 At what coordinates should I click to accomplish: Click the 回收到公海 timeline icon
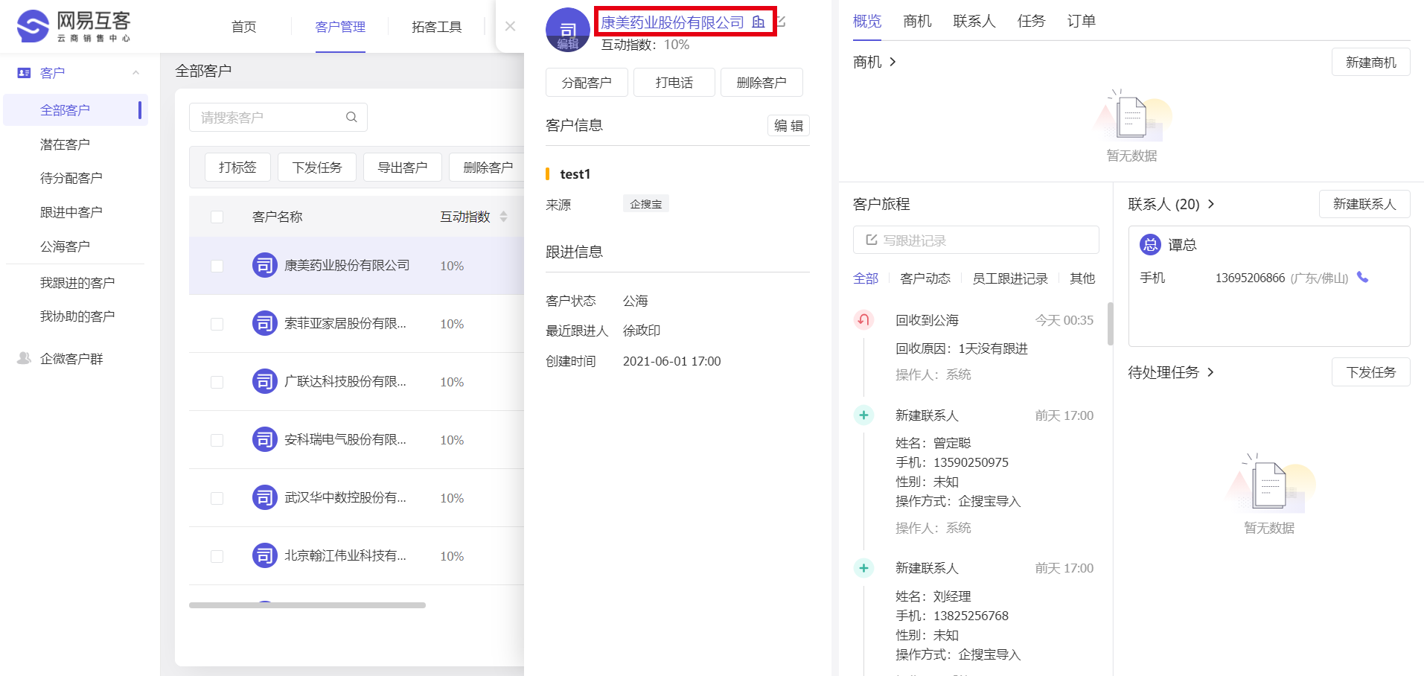[x=863, y=320]
